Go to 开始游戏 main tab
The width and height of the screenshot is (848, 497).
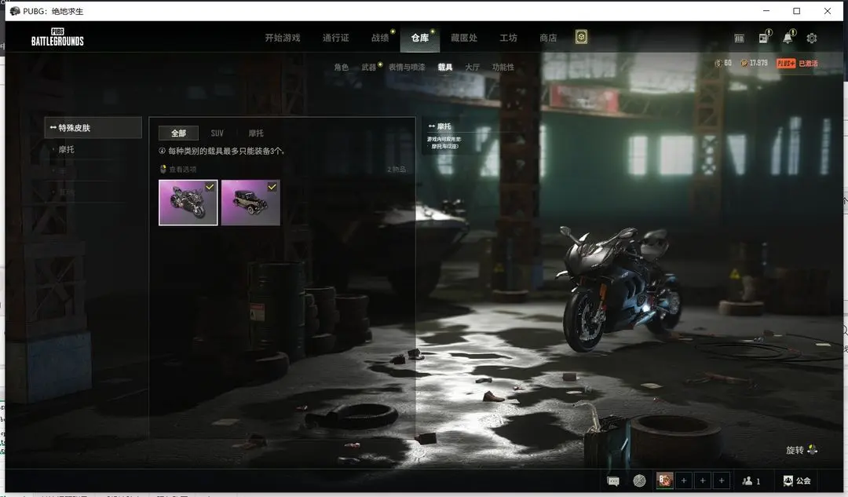[x=283, y=38]
